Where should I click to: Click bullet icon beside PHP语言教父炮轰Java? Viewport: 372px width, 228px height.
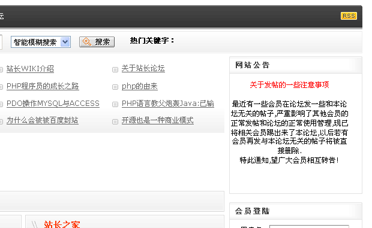(x=115, y=104)
